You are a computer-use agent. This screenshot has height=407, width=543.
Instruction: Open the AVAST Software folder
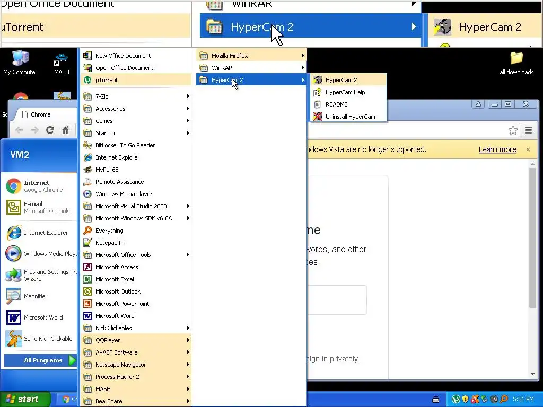[136, 352]
